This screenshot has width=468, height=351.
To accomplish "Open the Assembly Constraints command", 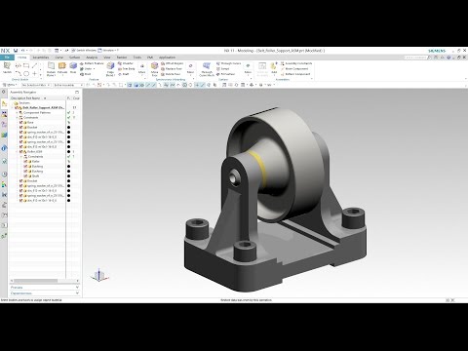I will click(296, 63).
